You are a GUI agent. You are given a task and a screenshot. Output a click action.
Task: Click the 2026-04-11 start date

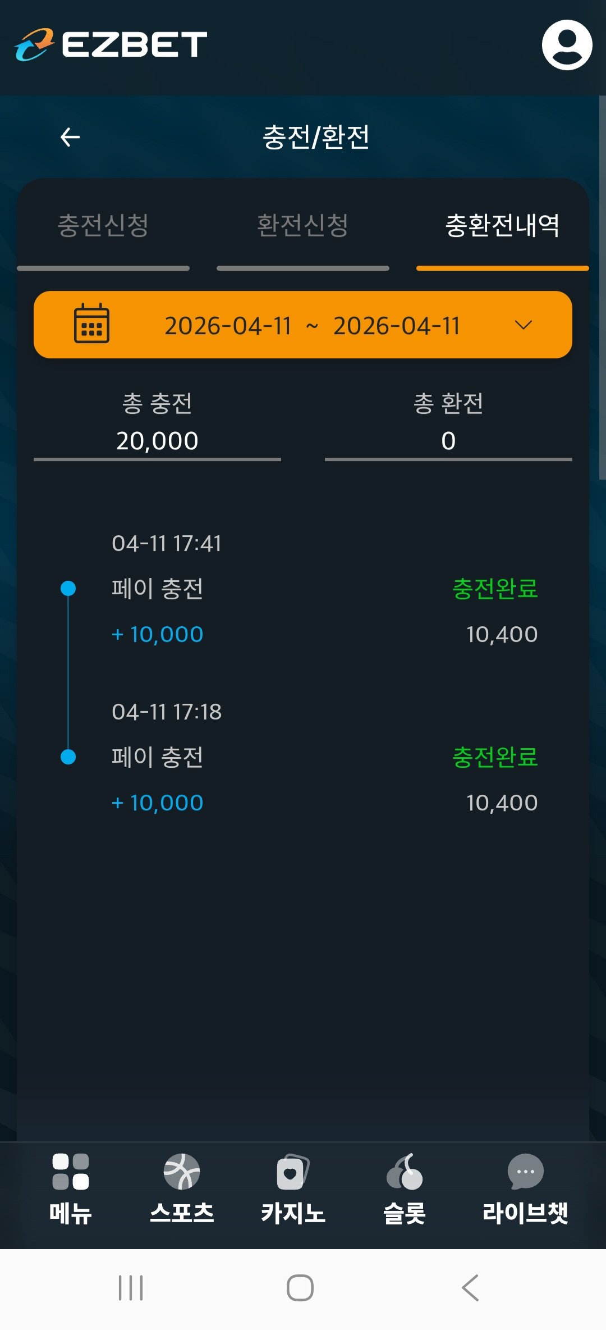pyautogui.click(x=228, y=326)
